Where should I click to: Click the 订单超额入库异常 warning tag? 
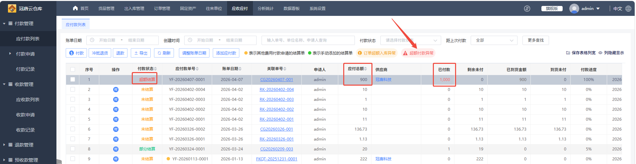coord(377,53)
